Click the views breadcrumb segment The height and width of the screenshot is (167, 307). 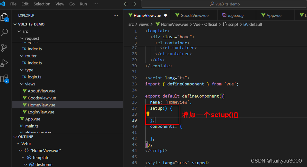pos(144,25)
